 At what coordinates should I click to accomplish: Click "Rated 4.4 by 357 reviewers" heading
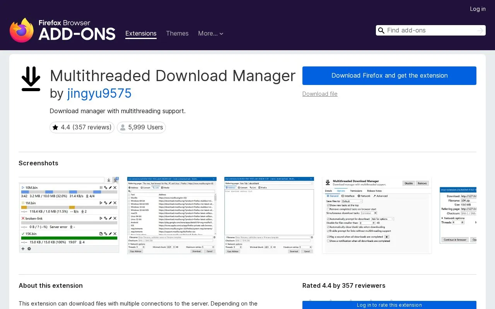point(344,285)
